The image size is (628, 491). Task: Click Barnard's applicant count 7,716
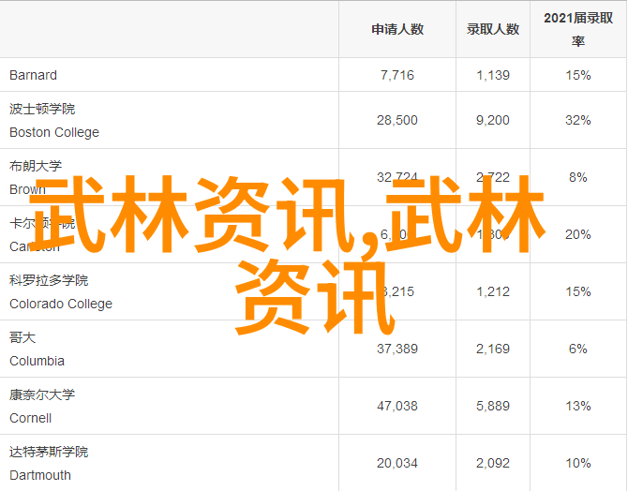pos(397,75)
